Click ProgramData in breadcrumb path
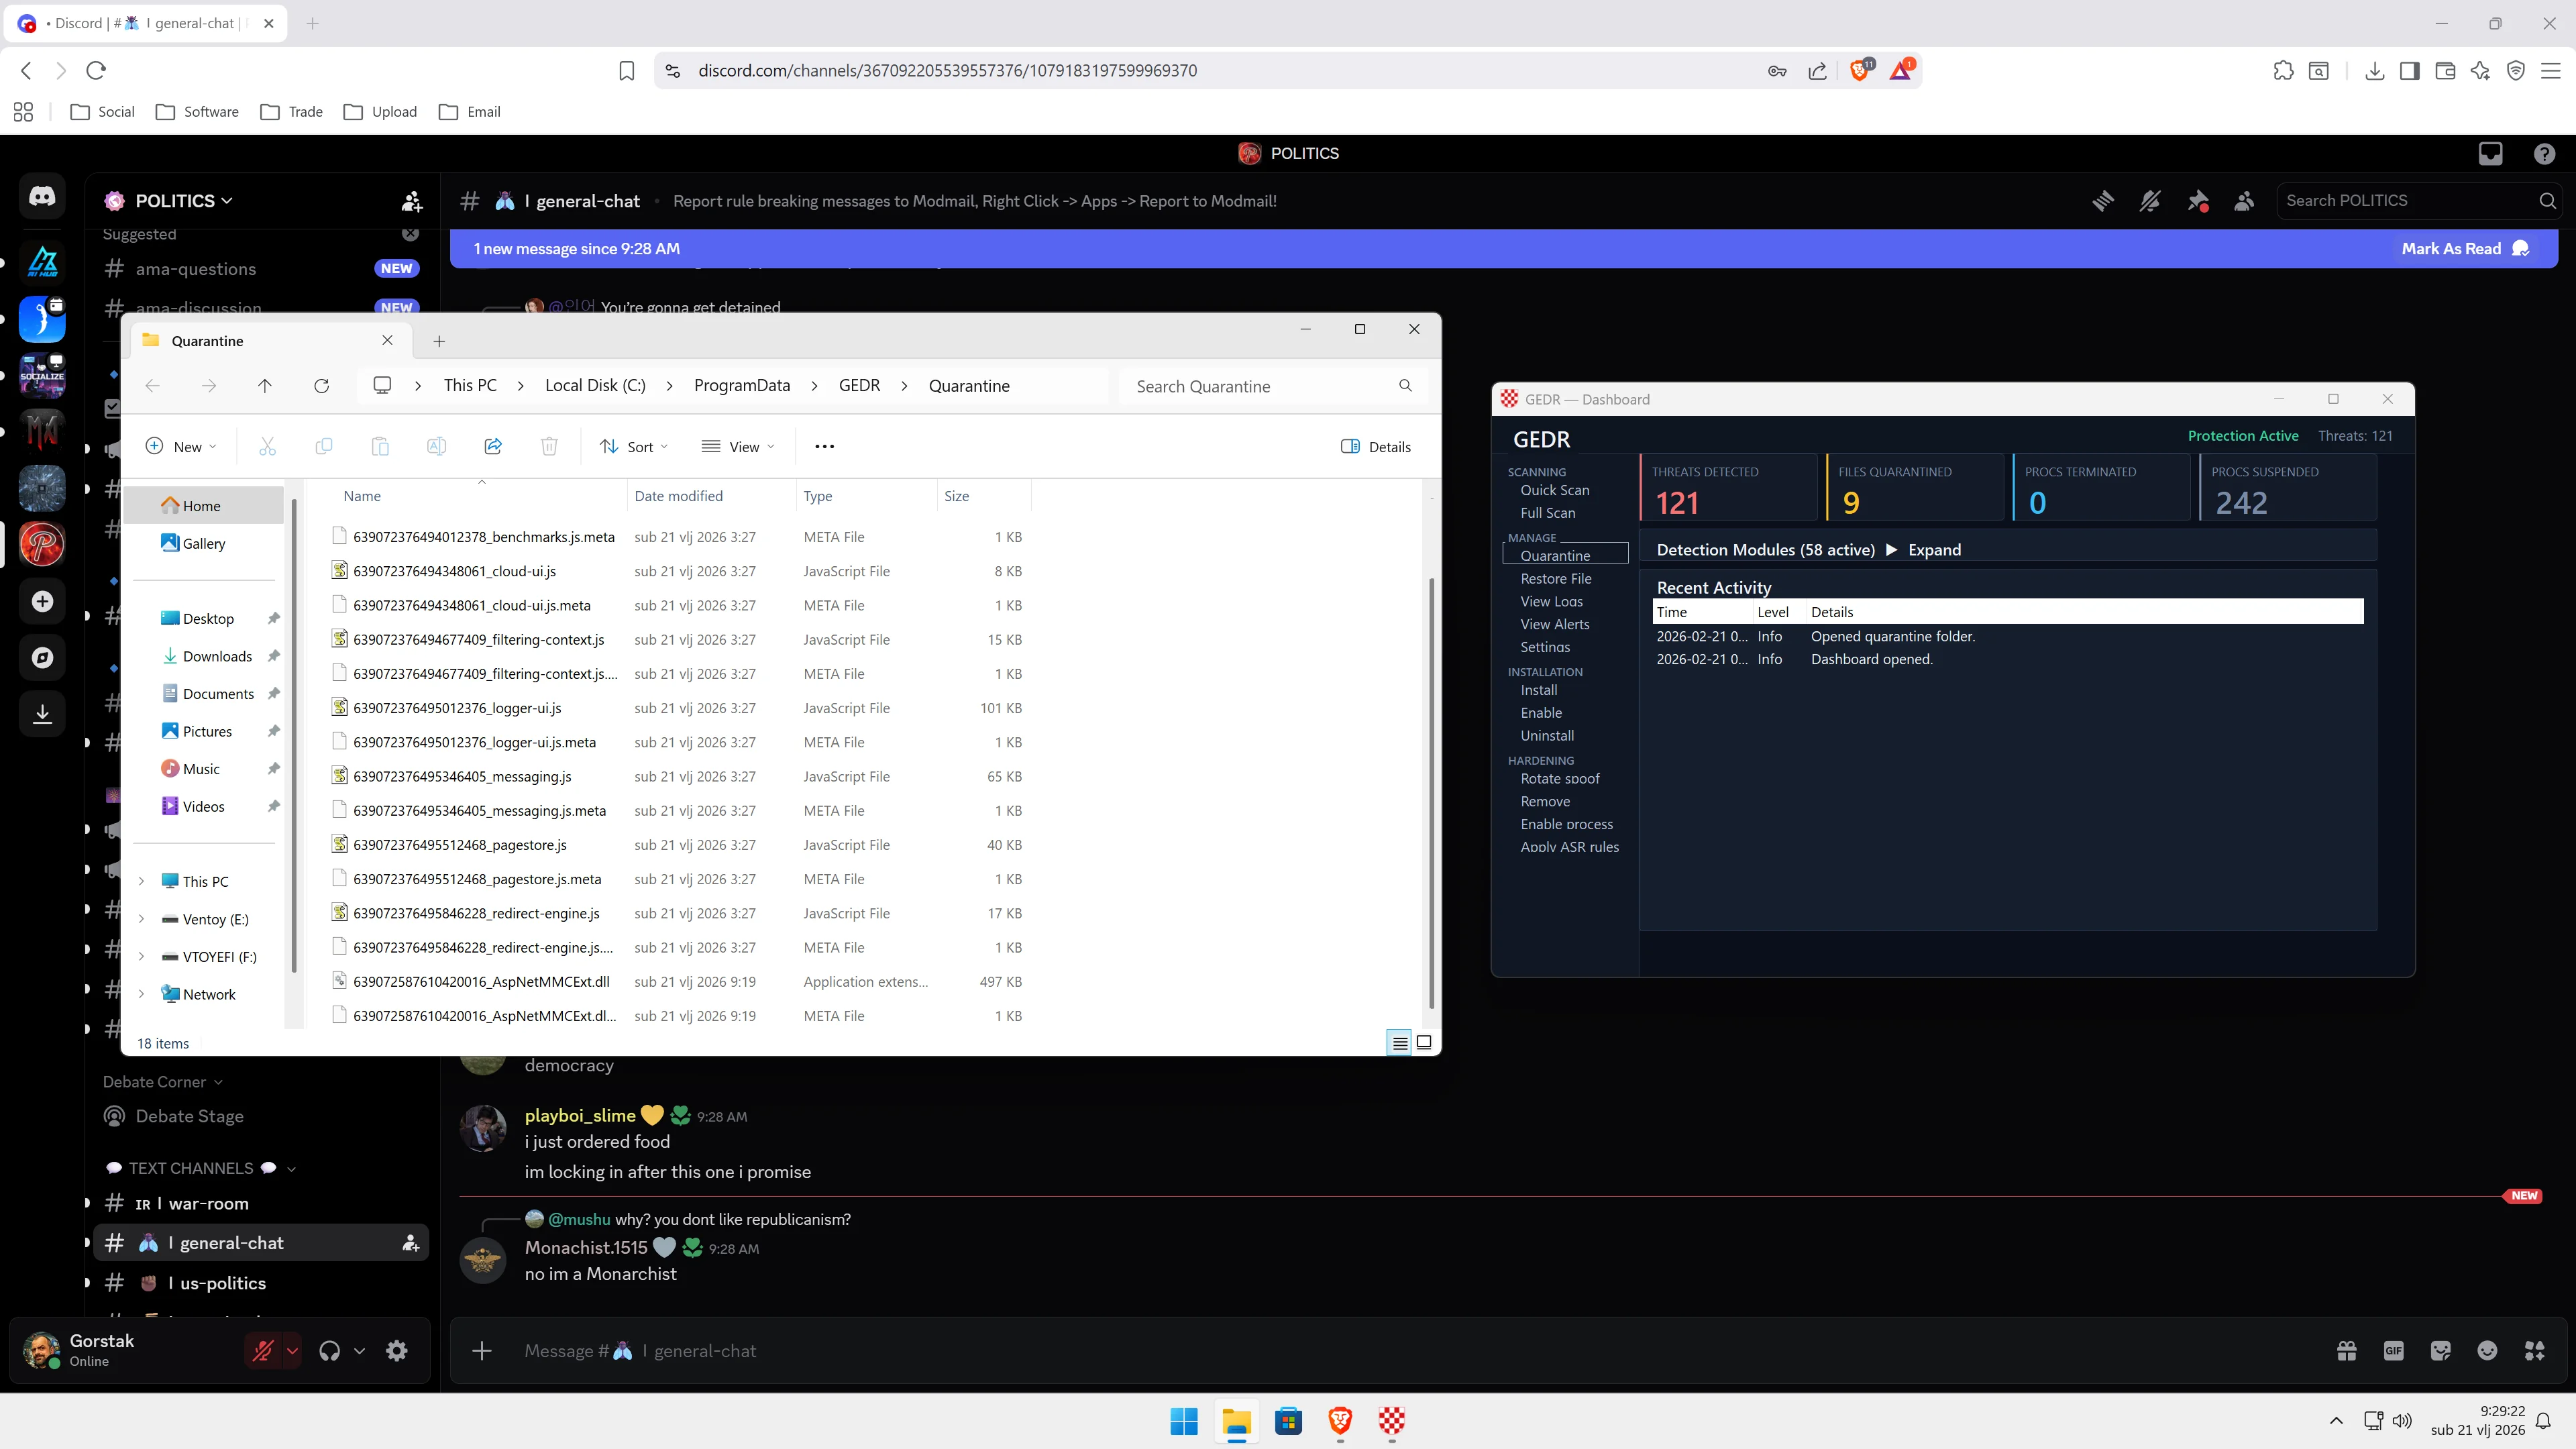 741,386
